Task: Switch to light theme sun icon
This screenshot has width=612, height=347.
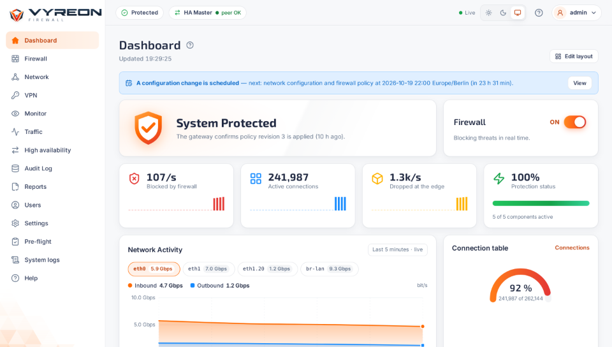Action: click(x=489, y=13)
